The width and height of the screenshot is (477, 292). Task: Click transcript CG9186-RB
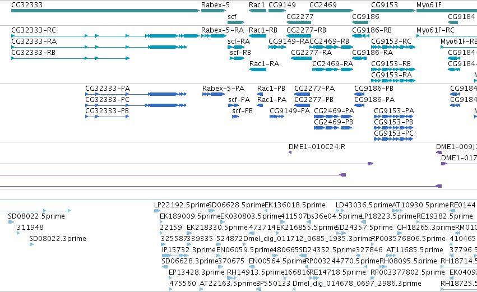pyautogui.click(x=372, y=30)
